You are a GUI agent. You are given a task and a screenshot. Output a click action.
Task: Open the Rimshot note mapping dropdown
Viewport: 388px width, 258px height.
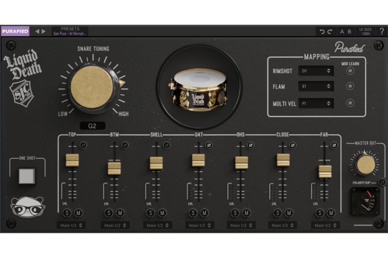[316, 71]
